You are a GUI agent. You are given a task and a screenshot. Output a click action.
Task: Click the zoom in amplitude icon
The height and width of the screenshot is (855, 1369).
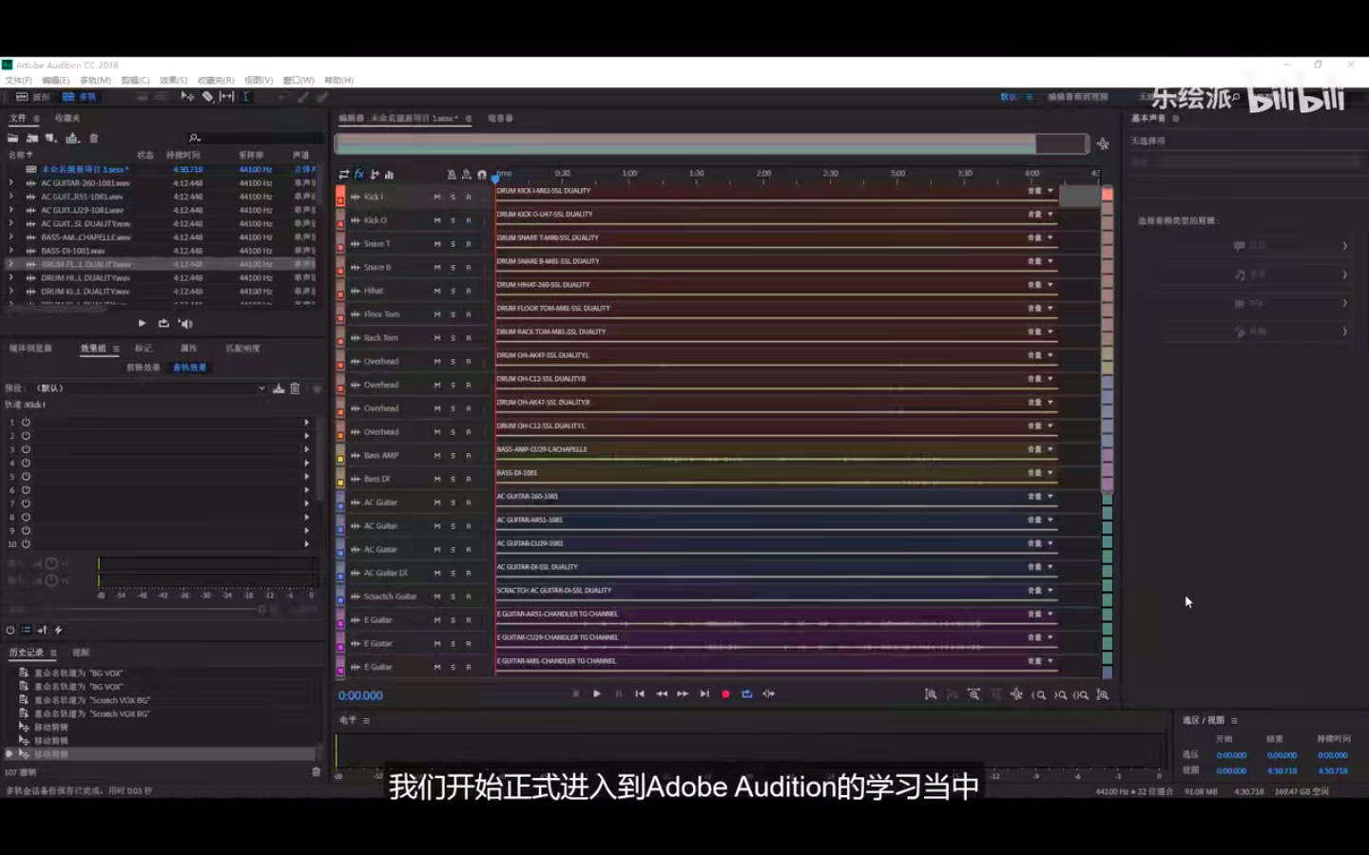point(931,694)
